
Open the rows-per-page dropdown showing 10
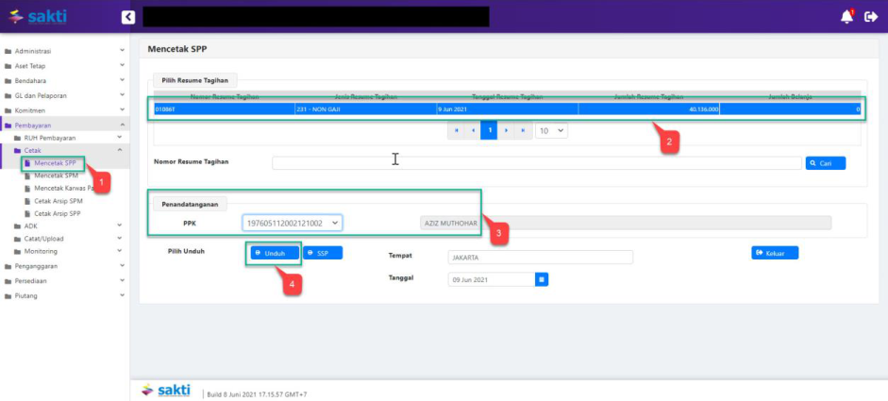click(x=551, y=130)
